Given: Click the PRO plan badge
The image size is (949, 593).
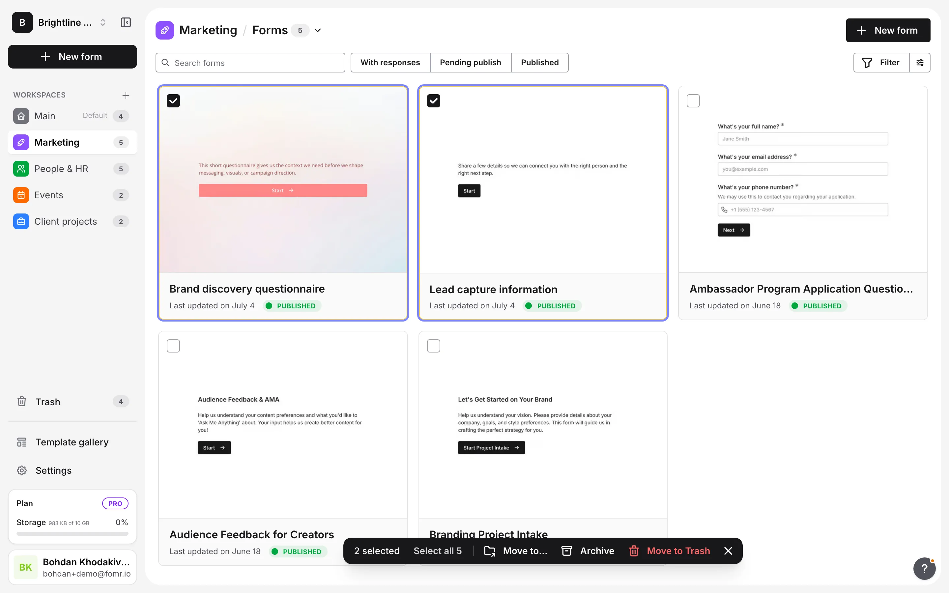Looking at the screenshot, I should pos(115,503).
